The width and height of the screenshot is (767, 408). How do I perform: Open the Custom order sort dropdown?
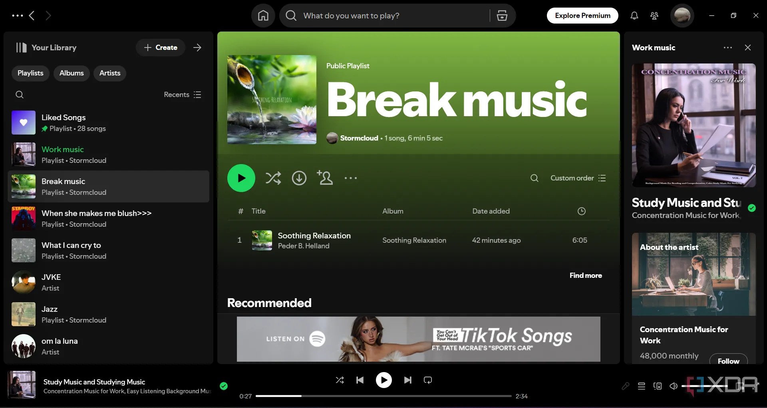[578, 178]
